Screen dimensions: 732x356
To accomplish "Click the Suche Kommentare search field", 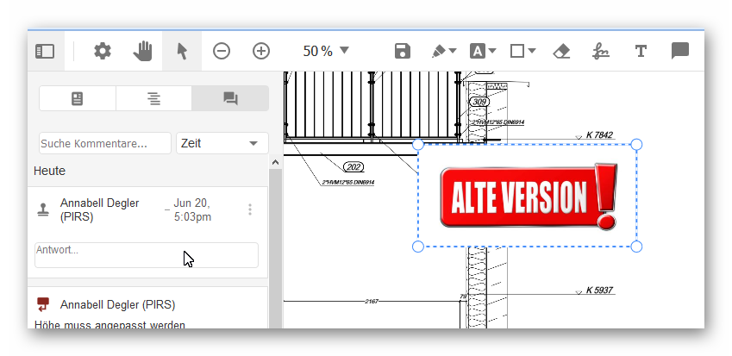I will (x=104, y=143).
